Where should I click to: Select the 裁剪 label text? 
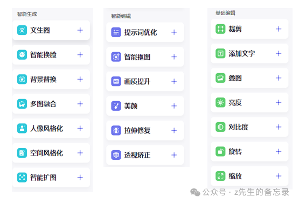[x=235, y=29]
